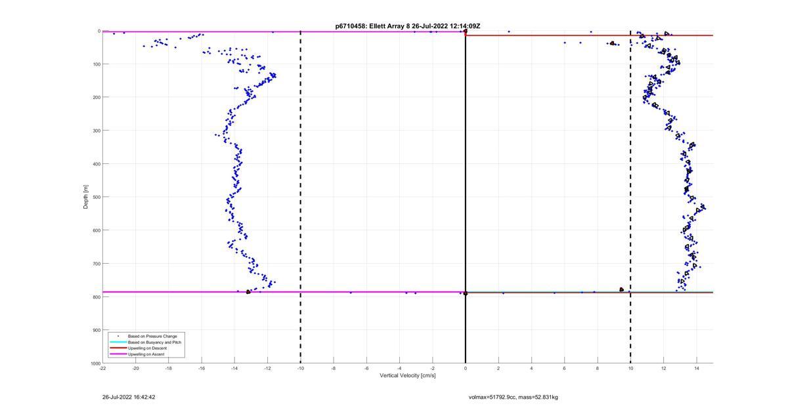Click depth axis tick label "200"
This screenshot has height=408, width=788.
pyautogui.click(x=96, y=97)
